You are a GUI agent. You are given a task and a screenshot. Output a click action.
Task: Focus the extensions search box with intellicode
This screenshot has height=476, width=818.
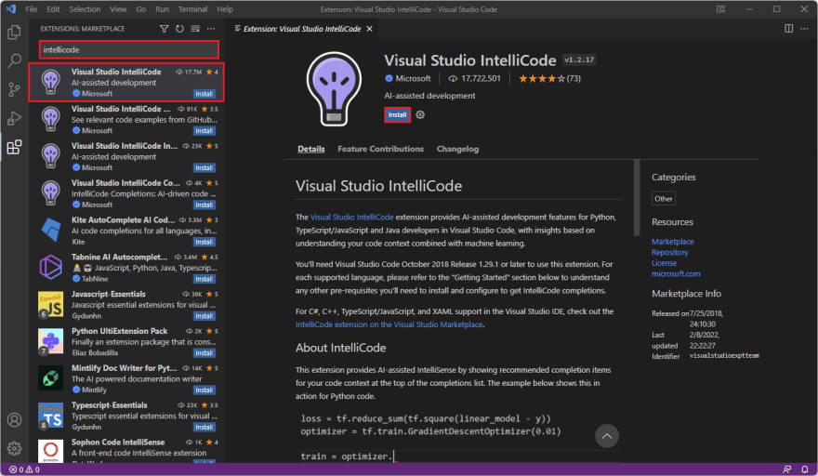pos(129,49)
